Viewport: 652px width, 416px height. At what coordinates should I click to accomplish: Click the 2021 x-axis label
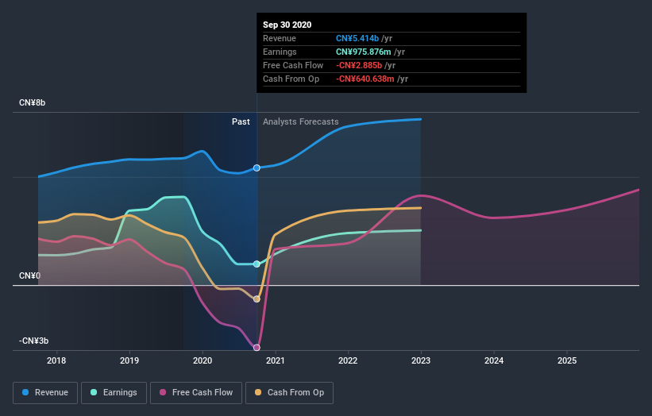[276, 360]
